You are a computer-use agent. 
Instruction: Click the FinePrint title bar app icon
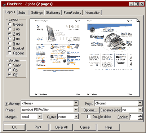(x=4, y=4)
